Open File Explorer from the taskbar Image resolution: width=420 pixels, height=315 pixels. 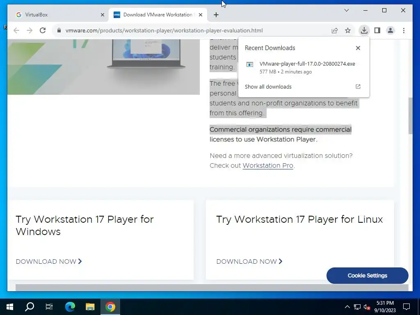pyautogui.click(x=90, y=307)
